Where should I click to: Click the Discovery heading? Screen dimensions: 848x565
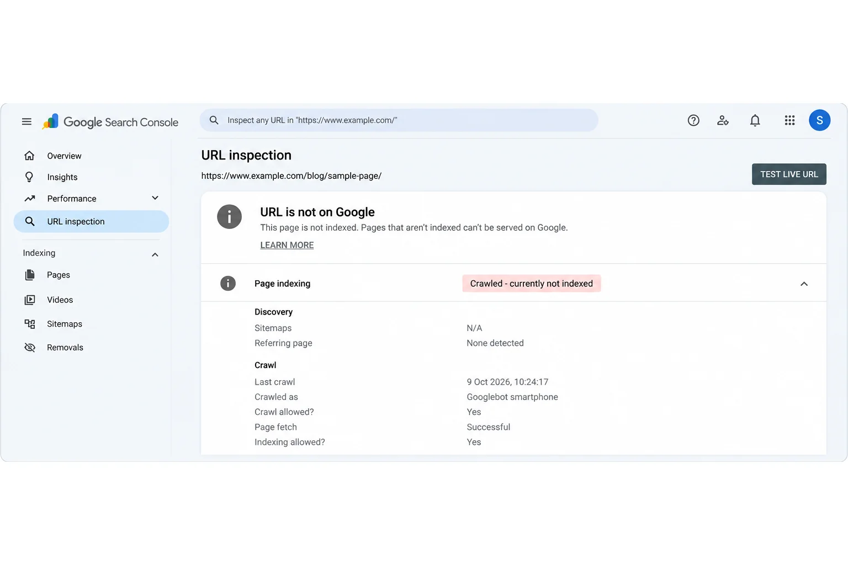point(274,312)
